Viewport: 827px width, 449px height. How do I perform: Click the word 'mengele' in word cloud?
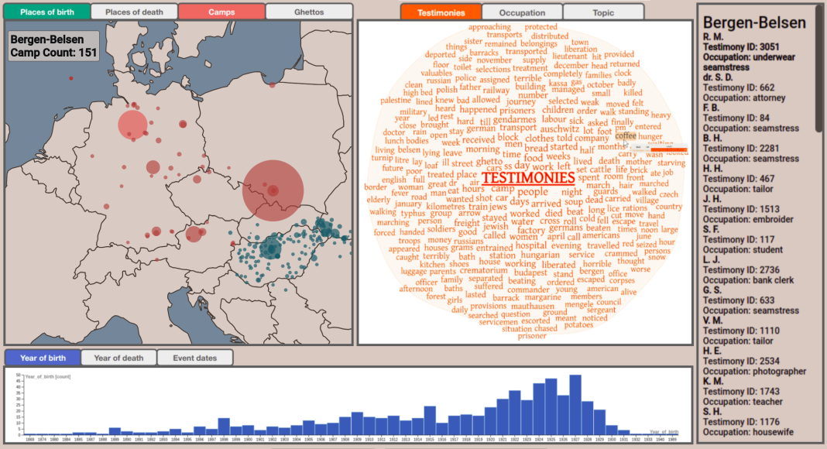[x=579, y=304]
